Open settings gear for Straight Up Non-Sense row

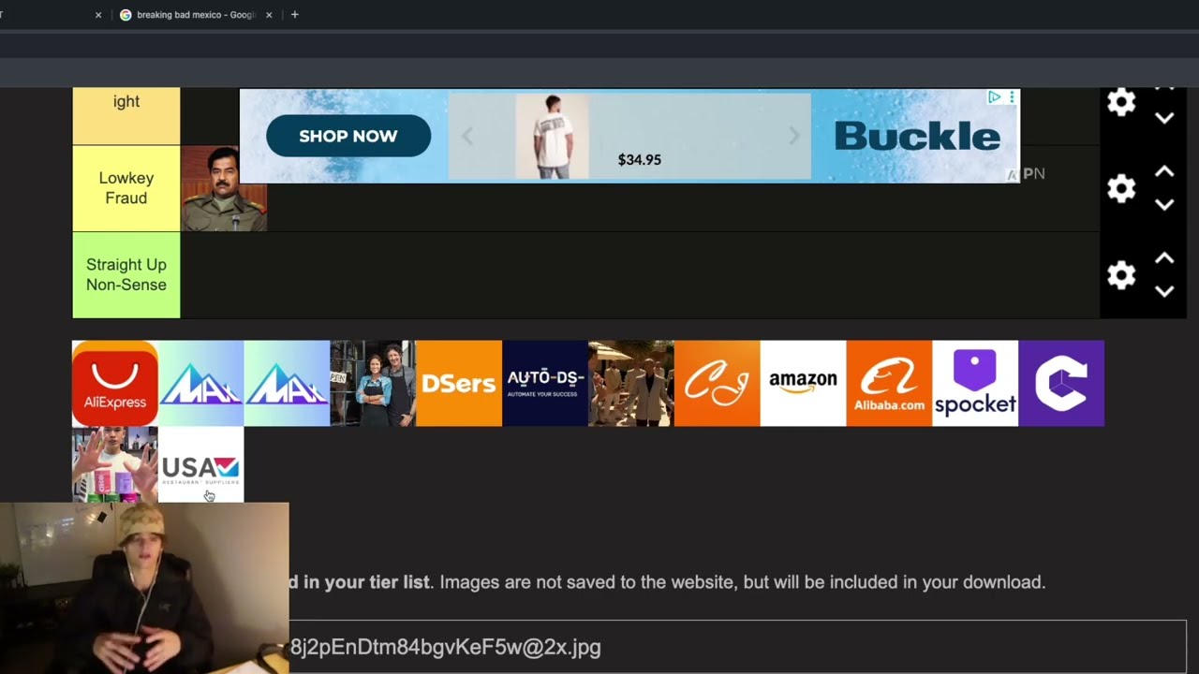(1121, 275)
